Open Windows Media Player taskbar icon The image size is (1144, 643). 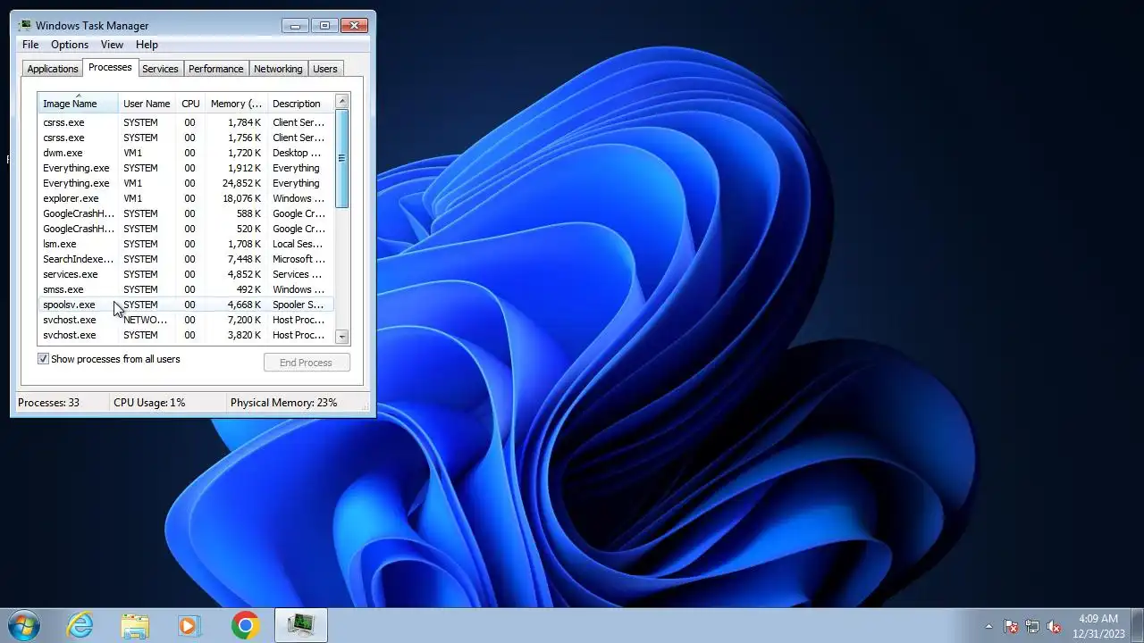(x=189, y=625)
